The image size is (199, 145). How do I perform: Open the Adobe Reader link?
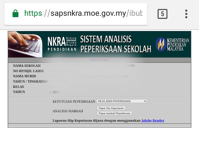point(153,121)
